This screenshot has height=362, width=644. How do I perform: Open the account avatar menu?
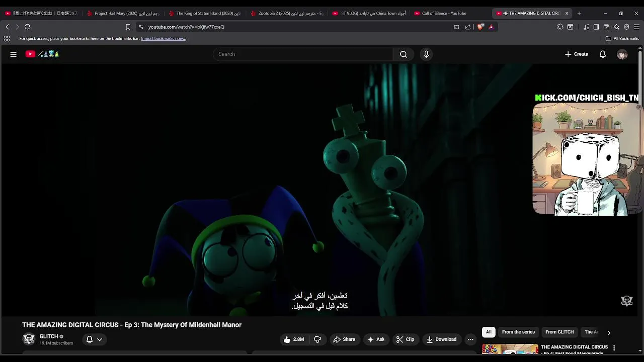[622, 54]
